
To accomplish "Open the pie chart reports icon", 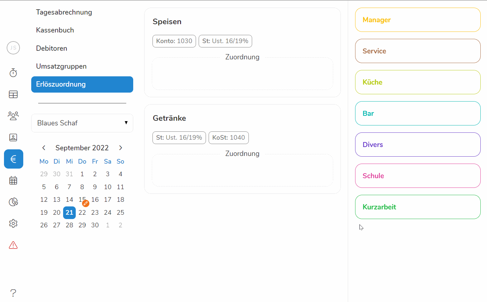I will coord(13,202).
